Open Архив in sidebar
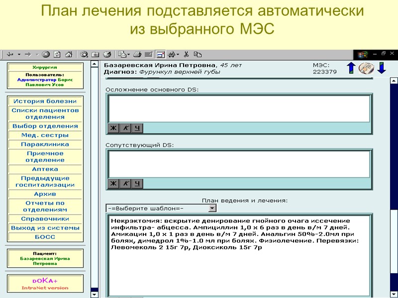Viewport: 398px width, 298px height. pyautogui.click(x=45, y=194)
